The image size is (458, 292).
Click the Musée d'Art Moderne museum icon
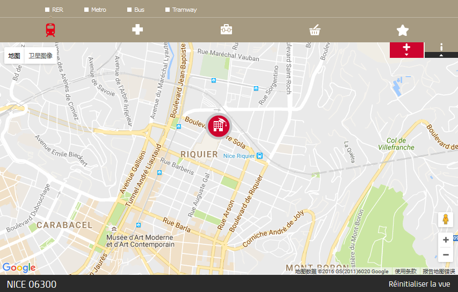tap(114, 229)
